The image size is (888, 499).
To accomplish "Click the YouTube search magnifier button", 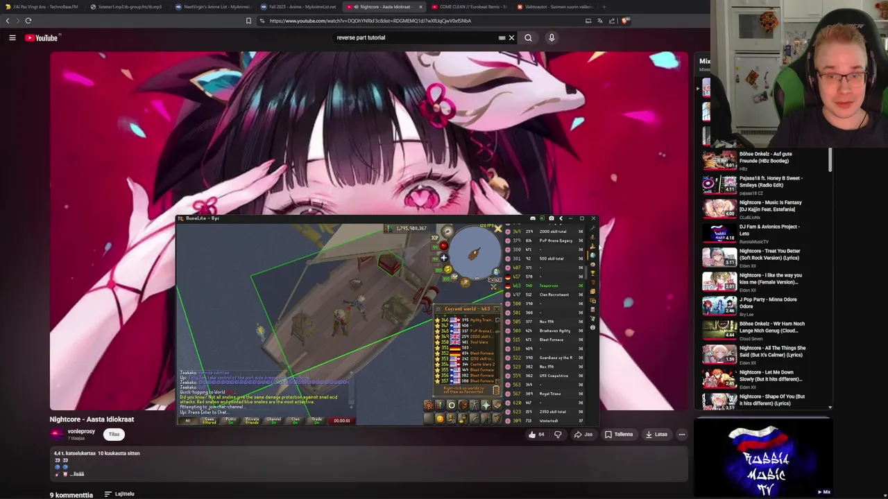I will (528, 38).
